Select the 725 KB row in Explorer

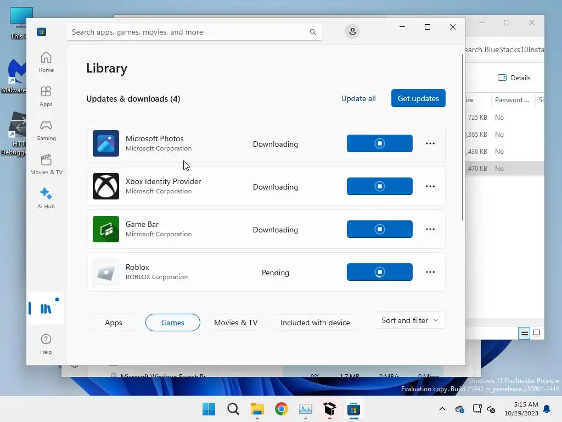click(x=505, y=118)
